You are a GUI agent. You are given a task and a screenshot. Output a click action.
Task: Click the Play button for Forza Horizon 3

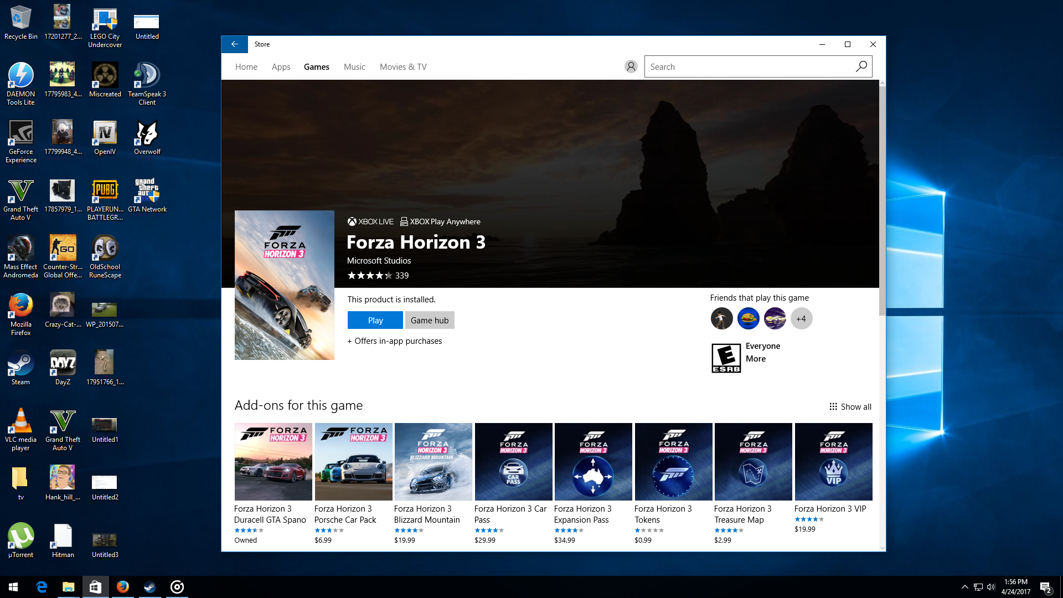[375, 320]
